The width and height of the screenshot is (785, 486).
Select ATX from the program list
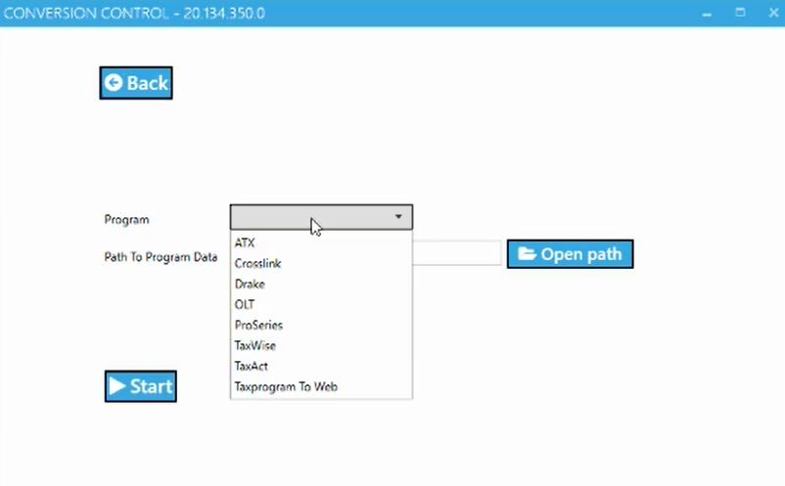[x=245, y=243]
